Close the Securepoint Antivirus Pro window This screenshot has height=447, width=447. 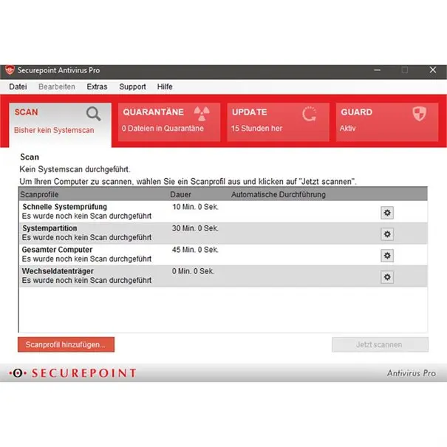[x=433, y=70]
